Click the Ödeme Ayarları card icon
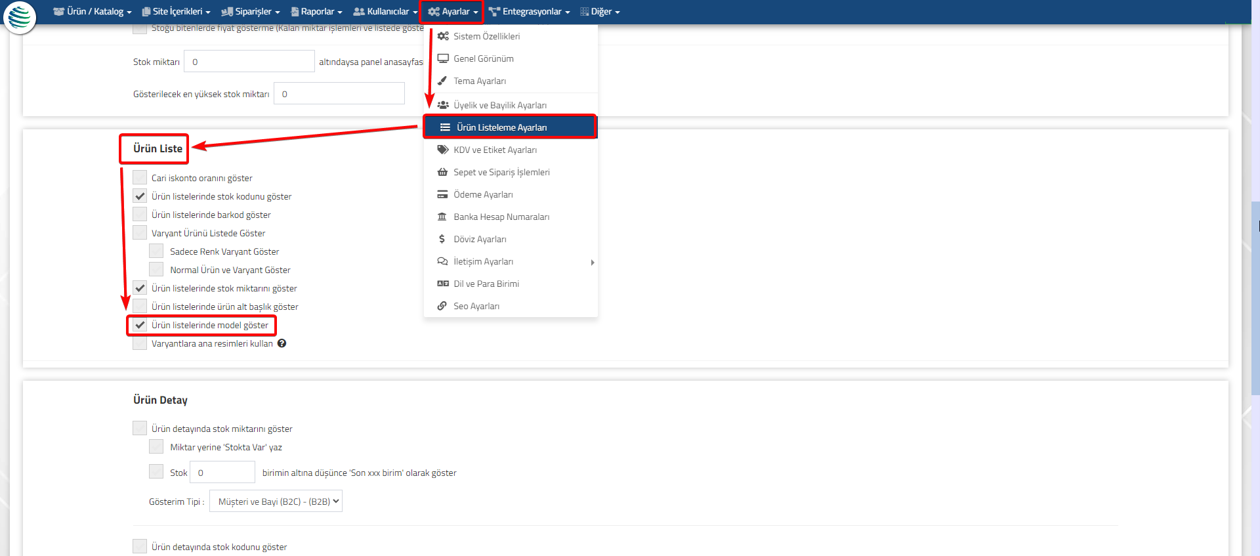The image size is (1260, 556). 442,194
